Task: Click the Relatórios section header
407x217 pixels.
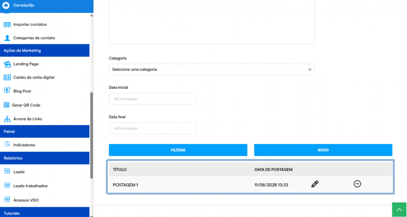Action: [44, 158]
